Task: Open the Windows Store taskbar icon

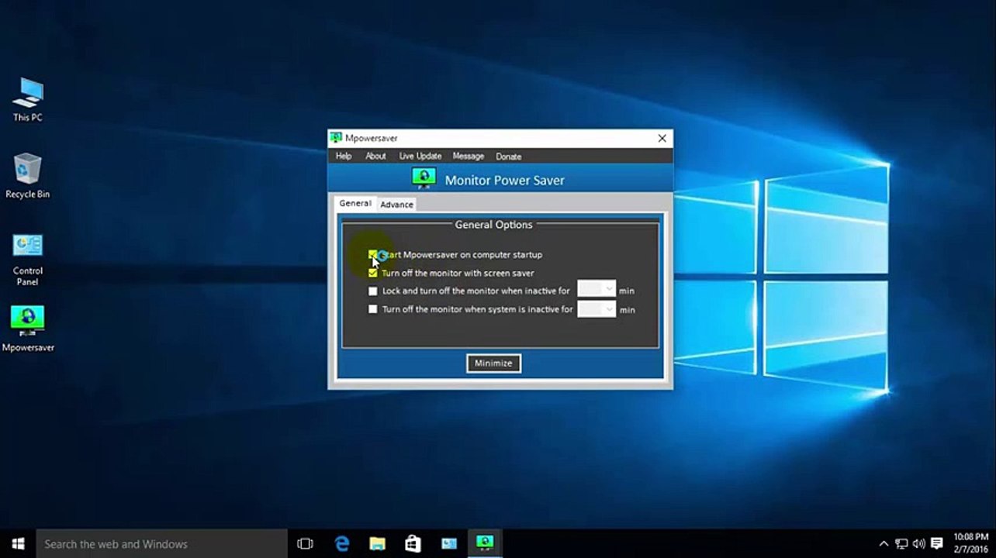Action: point(413,544)
